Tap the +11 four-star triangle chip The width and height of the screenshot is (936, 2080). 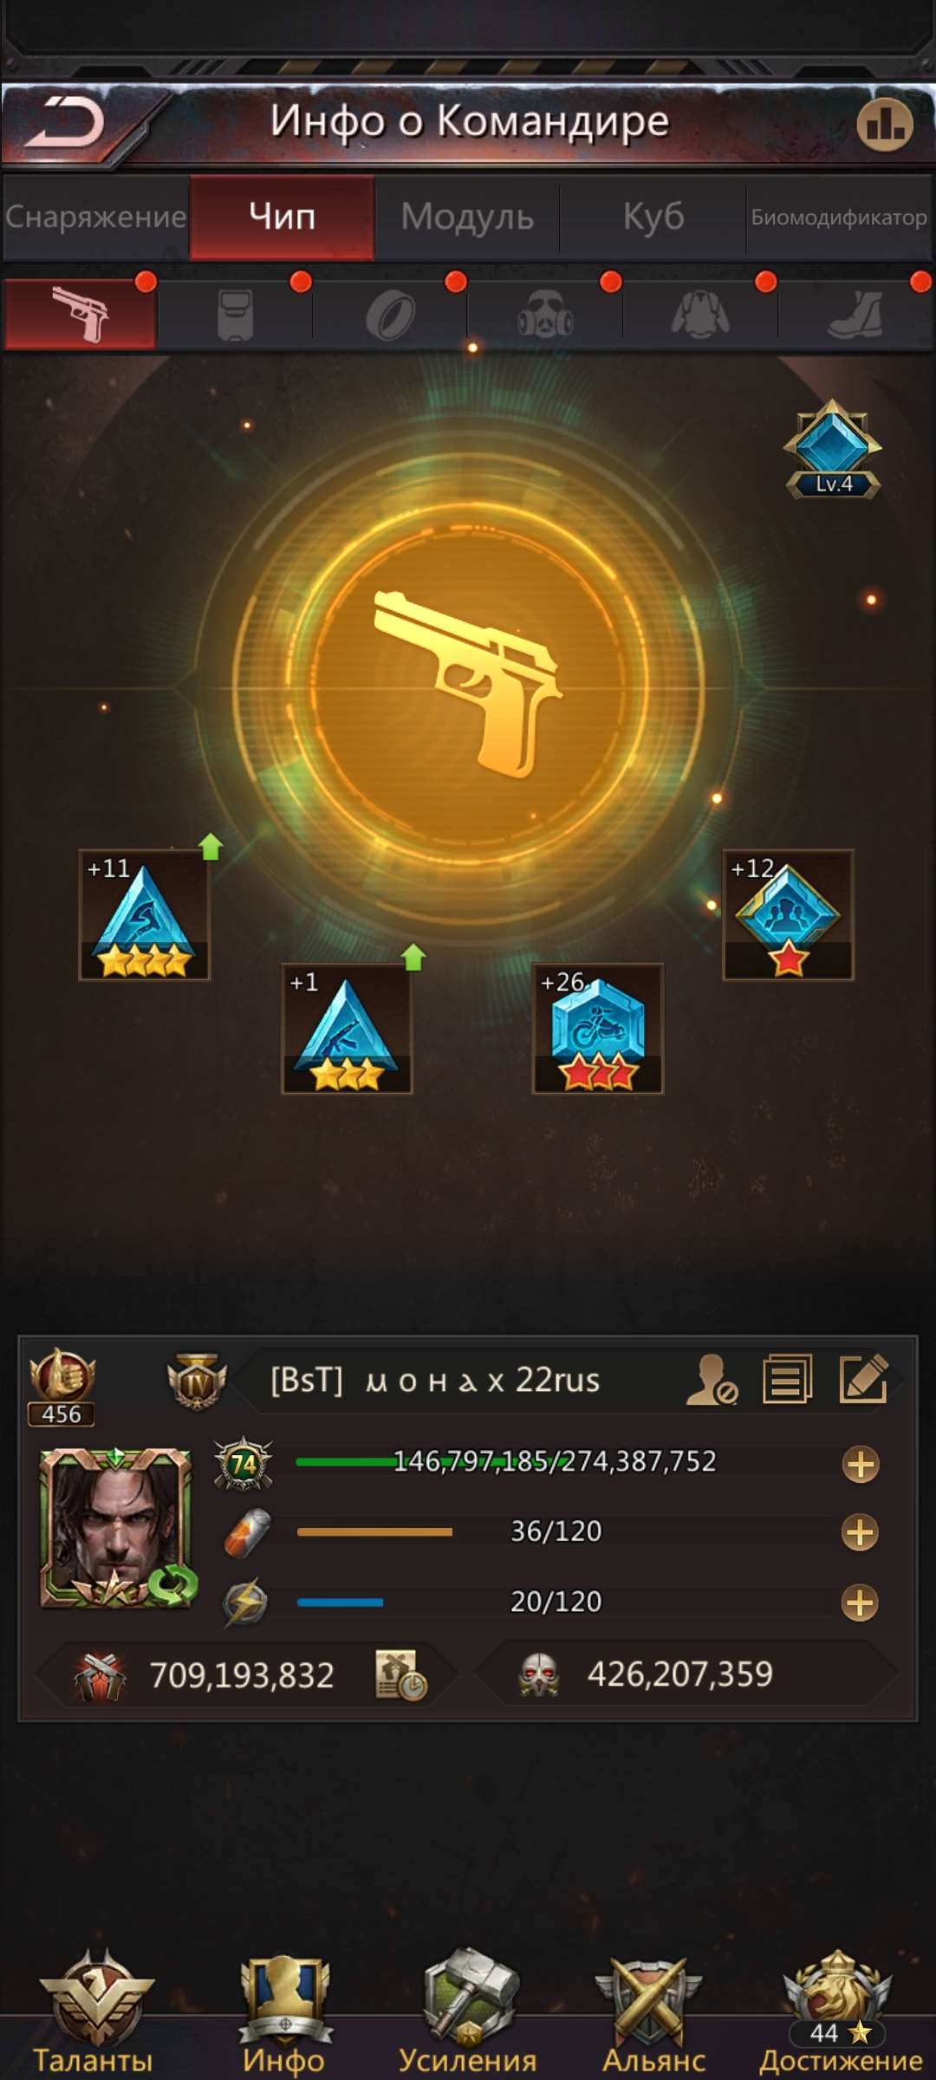tap(145, 915)
